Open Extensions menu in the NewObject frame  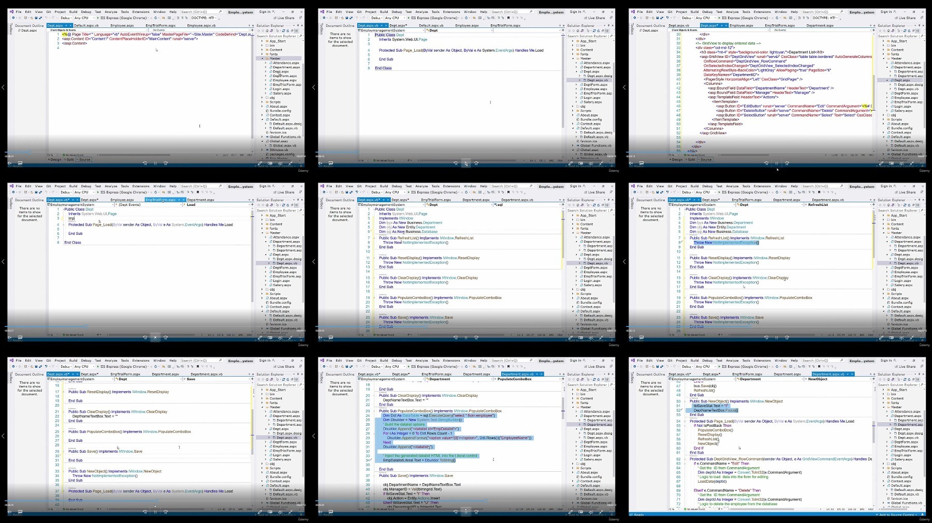click(x=762, y=361)
